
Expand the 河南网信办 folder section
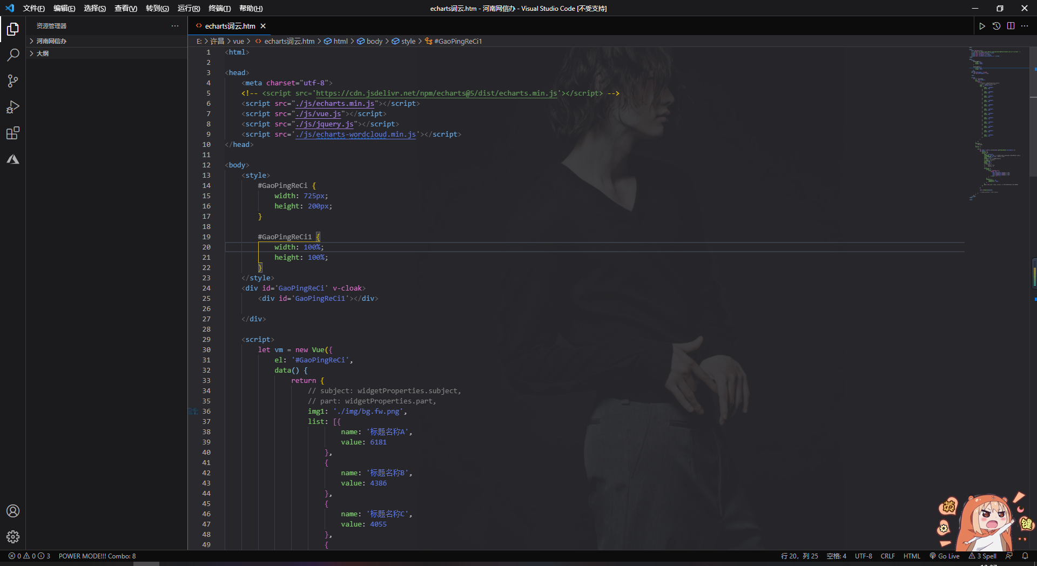pyautogui.click(x=106, y=41)
